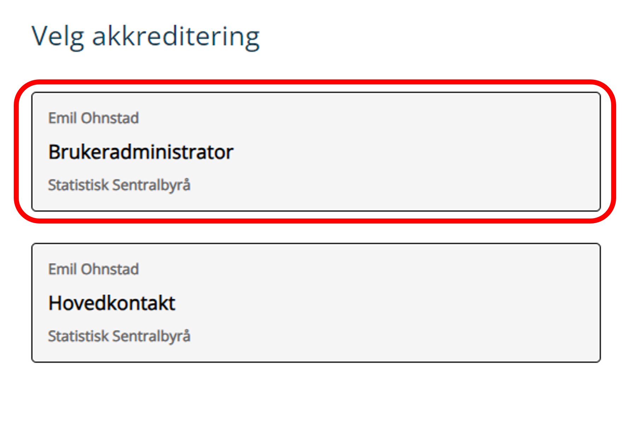Image resolution: width=643 pixels, height=448 pixels.
Task: Choose the user administrator role card
Action: [316, 152]
